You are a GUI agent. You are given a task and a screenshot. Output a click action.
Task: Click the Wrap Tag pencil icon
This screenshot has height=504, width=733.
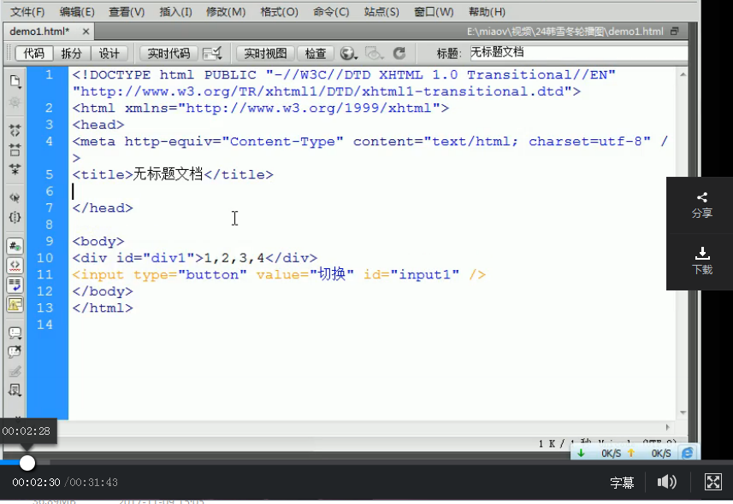pos(15,372)
